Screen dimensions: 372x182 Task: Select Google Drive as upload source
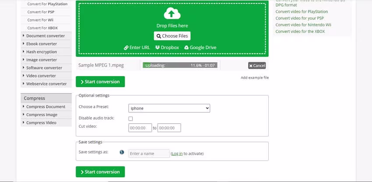coord(200,47)
